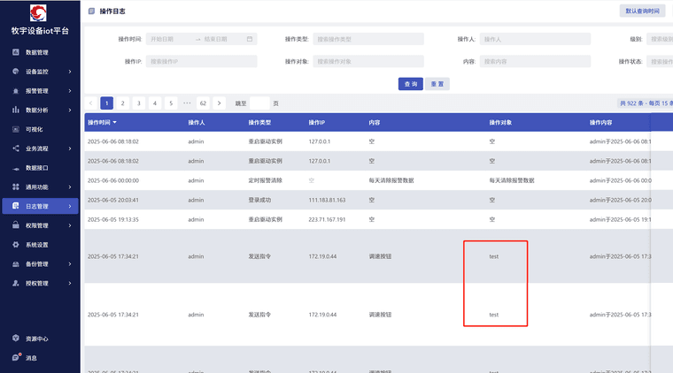Screen dimensions: 673x373
Task: Click the 开始日期 start date field
Action: 169,39
